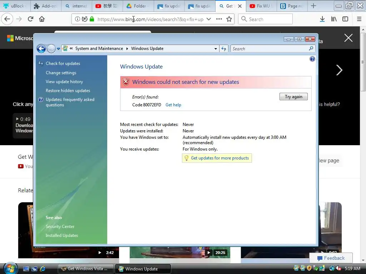Click the 2:42 related video thumbnail
The height and width of the screenshot is (274, 366).
(x=69, y=230)
